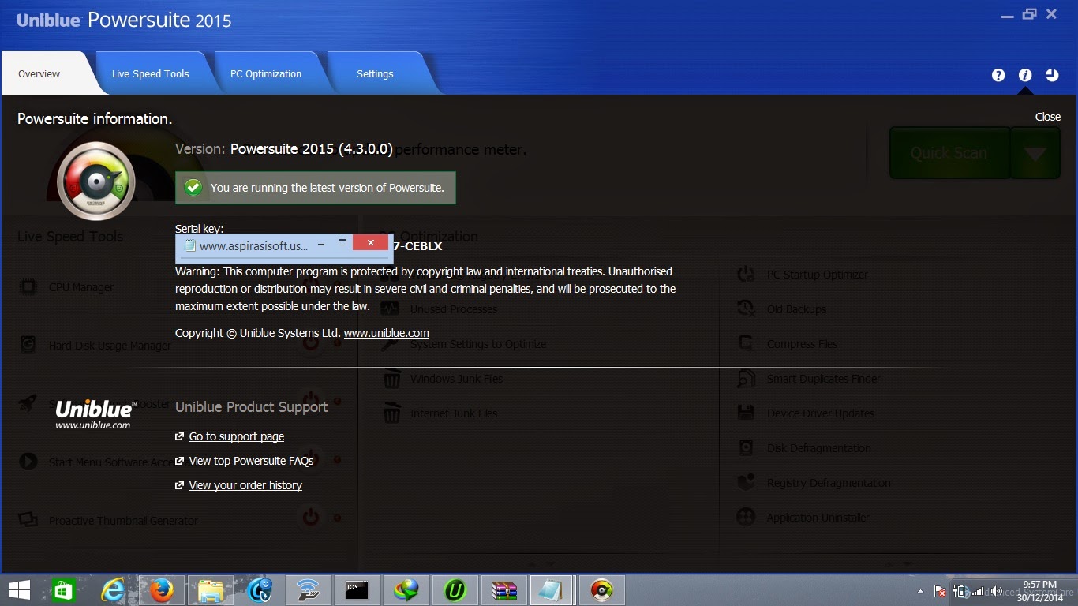Screen dimensions: 1078x606
Task: Expand the Quick Scan dropdown arrow
Action: click(x=1035, y=153)
